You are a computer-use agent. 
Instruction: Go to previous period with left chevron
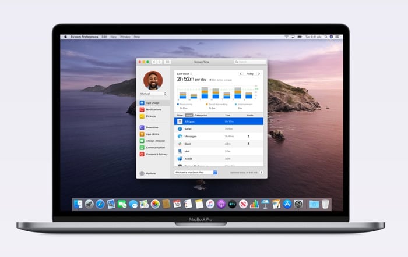(241, 74)
